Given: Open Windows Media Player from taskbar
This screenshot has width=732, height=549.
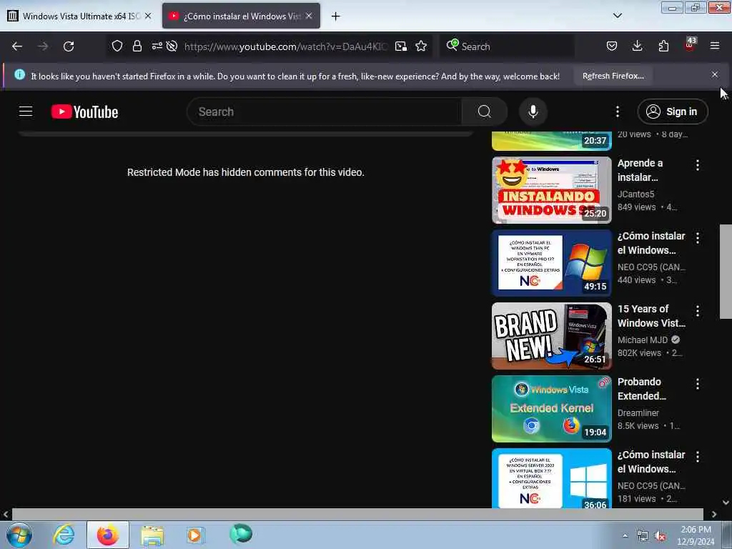Looking at the screenshot, I should click(x=194, y=535).
